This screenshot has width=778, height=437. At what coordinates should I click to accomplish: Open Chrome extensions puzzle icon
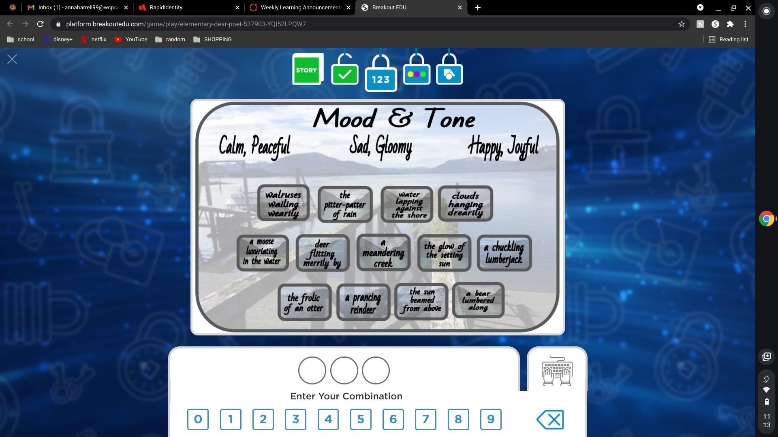(x=730, y=24)
